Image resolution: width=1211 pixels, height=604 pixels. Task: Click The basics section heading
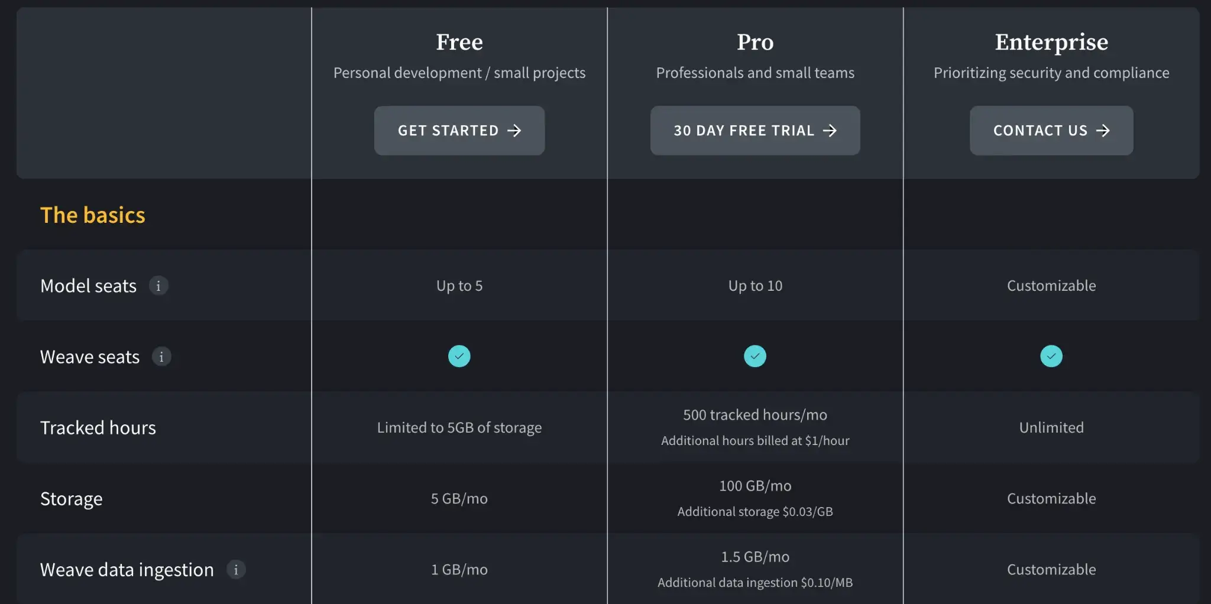point(93,215)
